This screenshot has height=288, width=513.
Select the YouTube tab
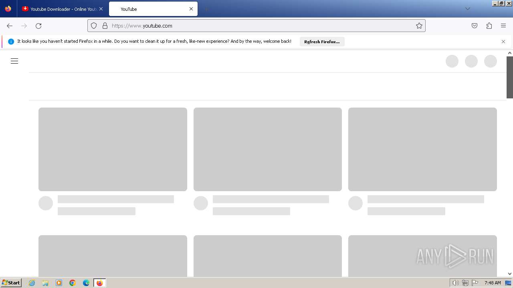point(153,9)
